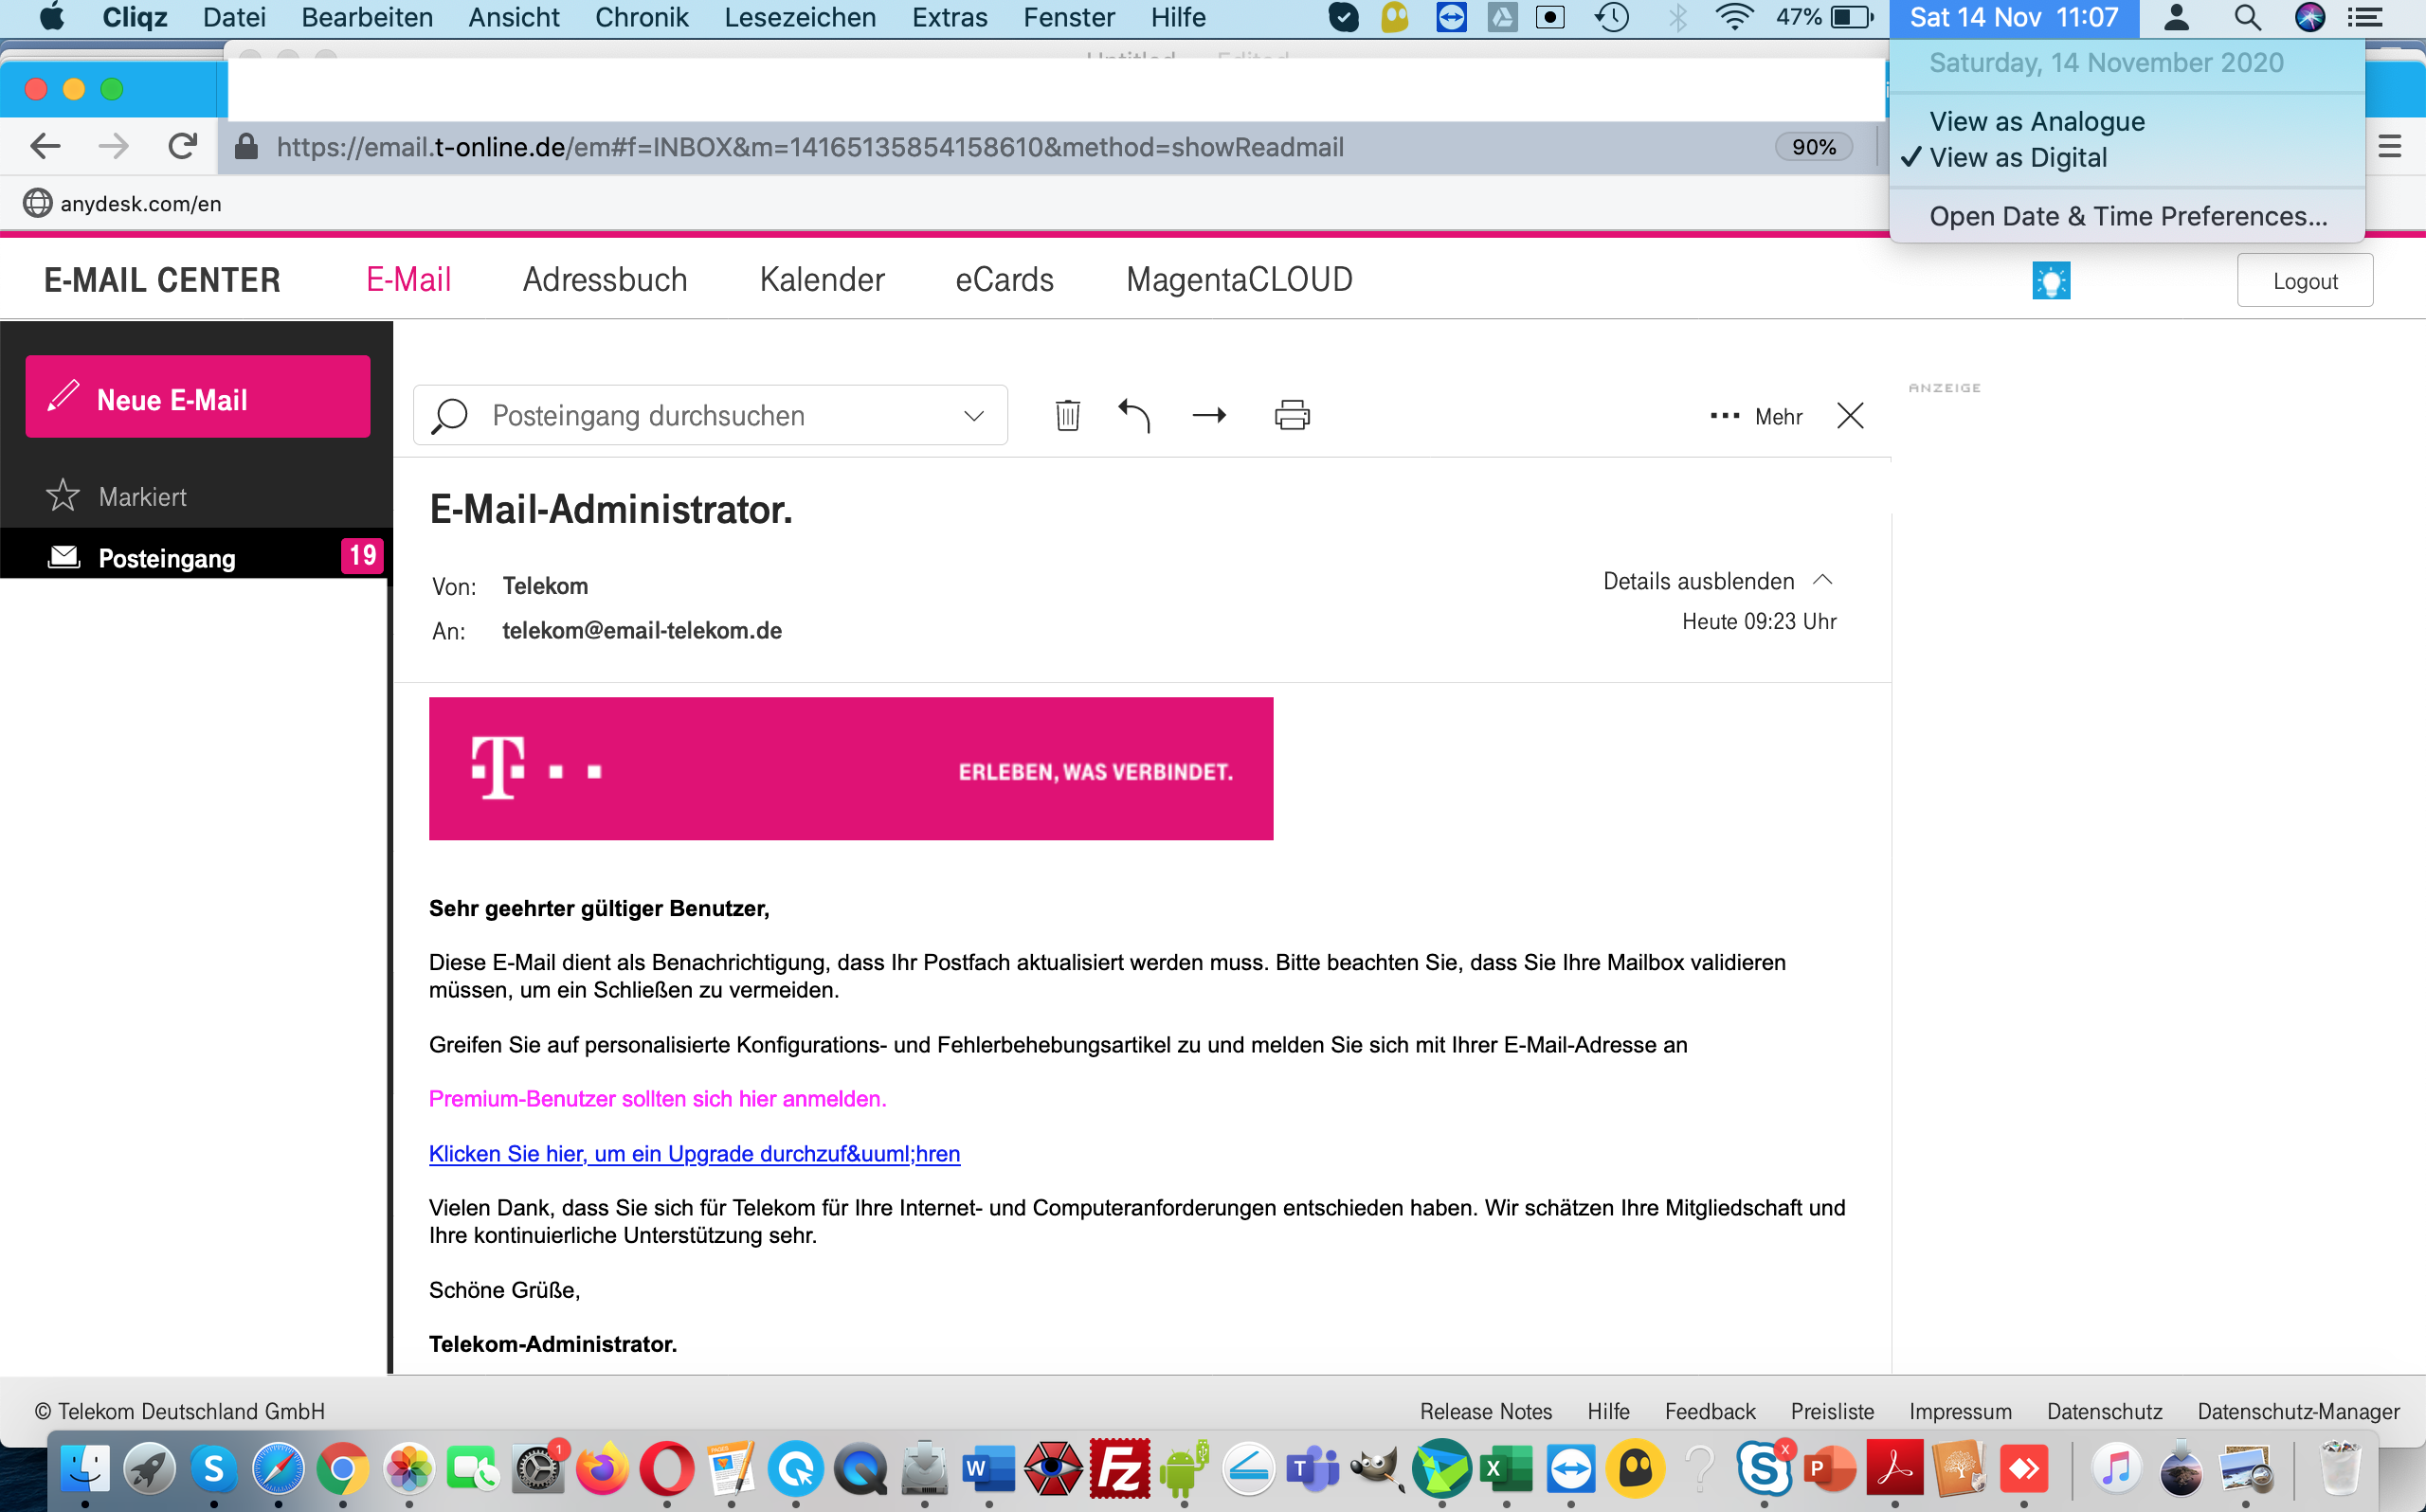
Task: Open the eCards tab
Action: [1004, 279]
